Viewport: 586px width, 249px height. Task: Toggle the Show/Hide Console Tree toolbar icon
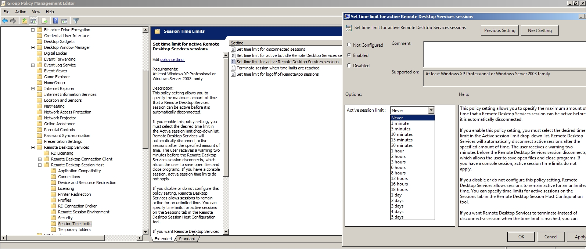tap(33, 21)
